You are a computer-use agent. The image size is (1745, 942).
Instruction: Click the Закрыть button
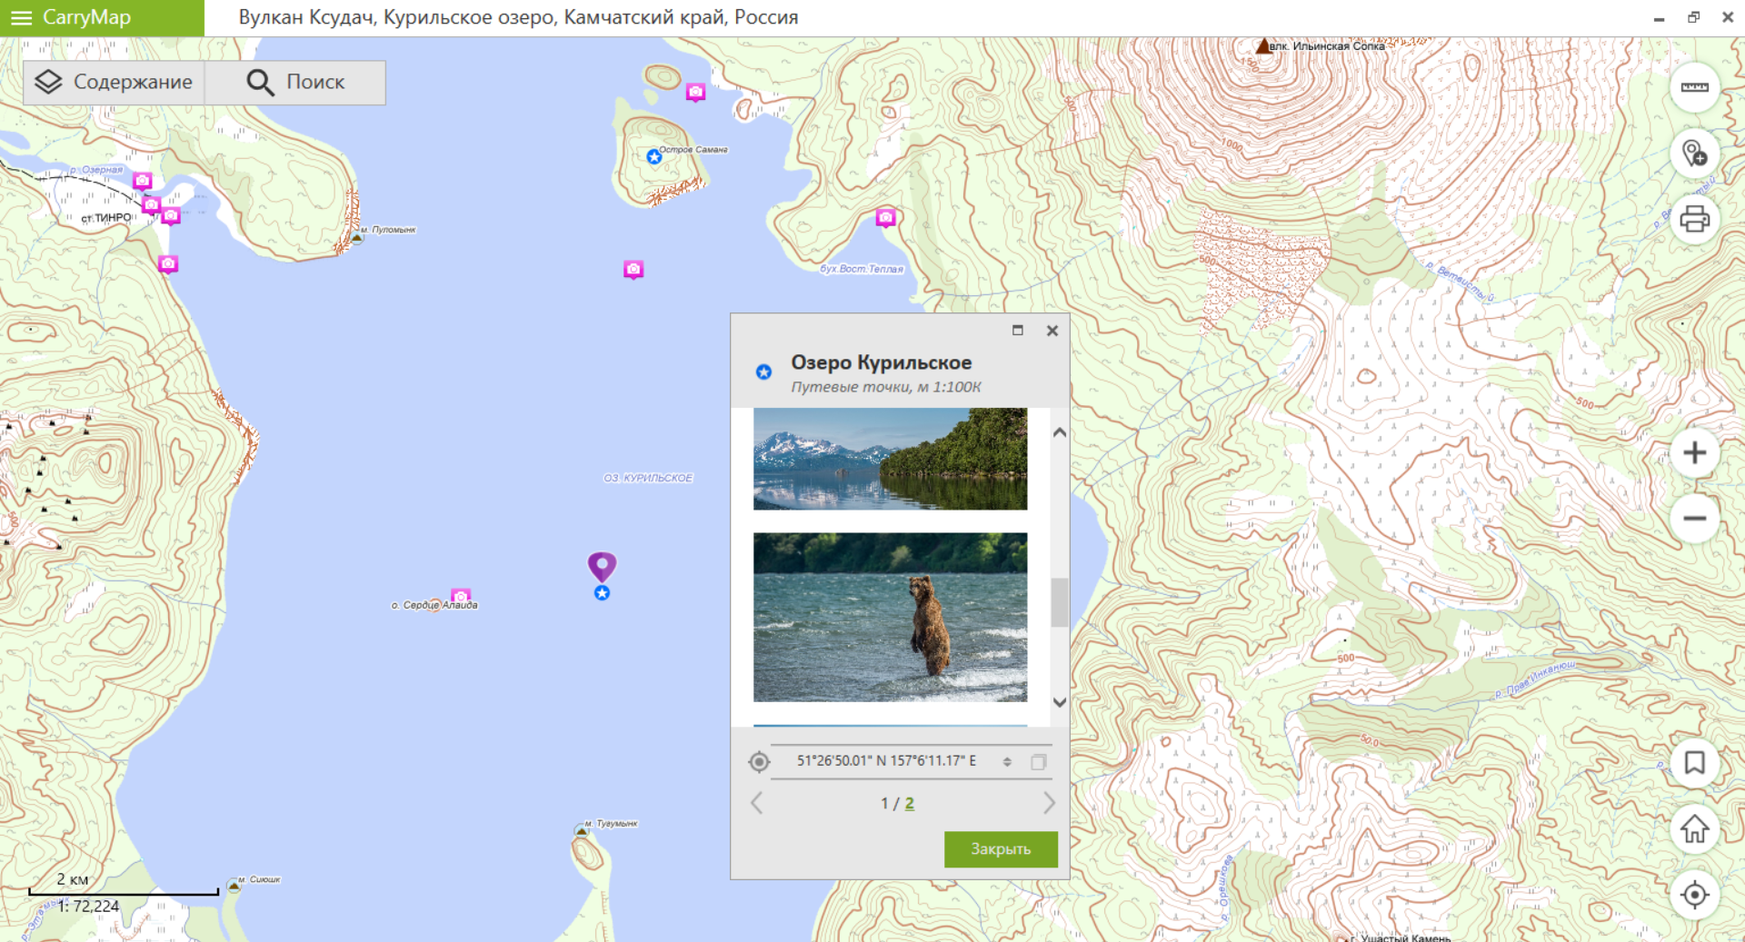[x=1001, y=849]
